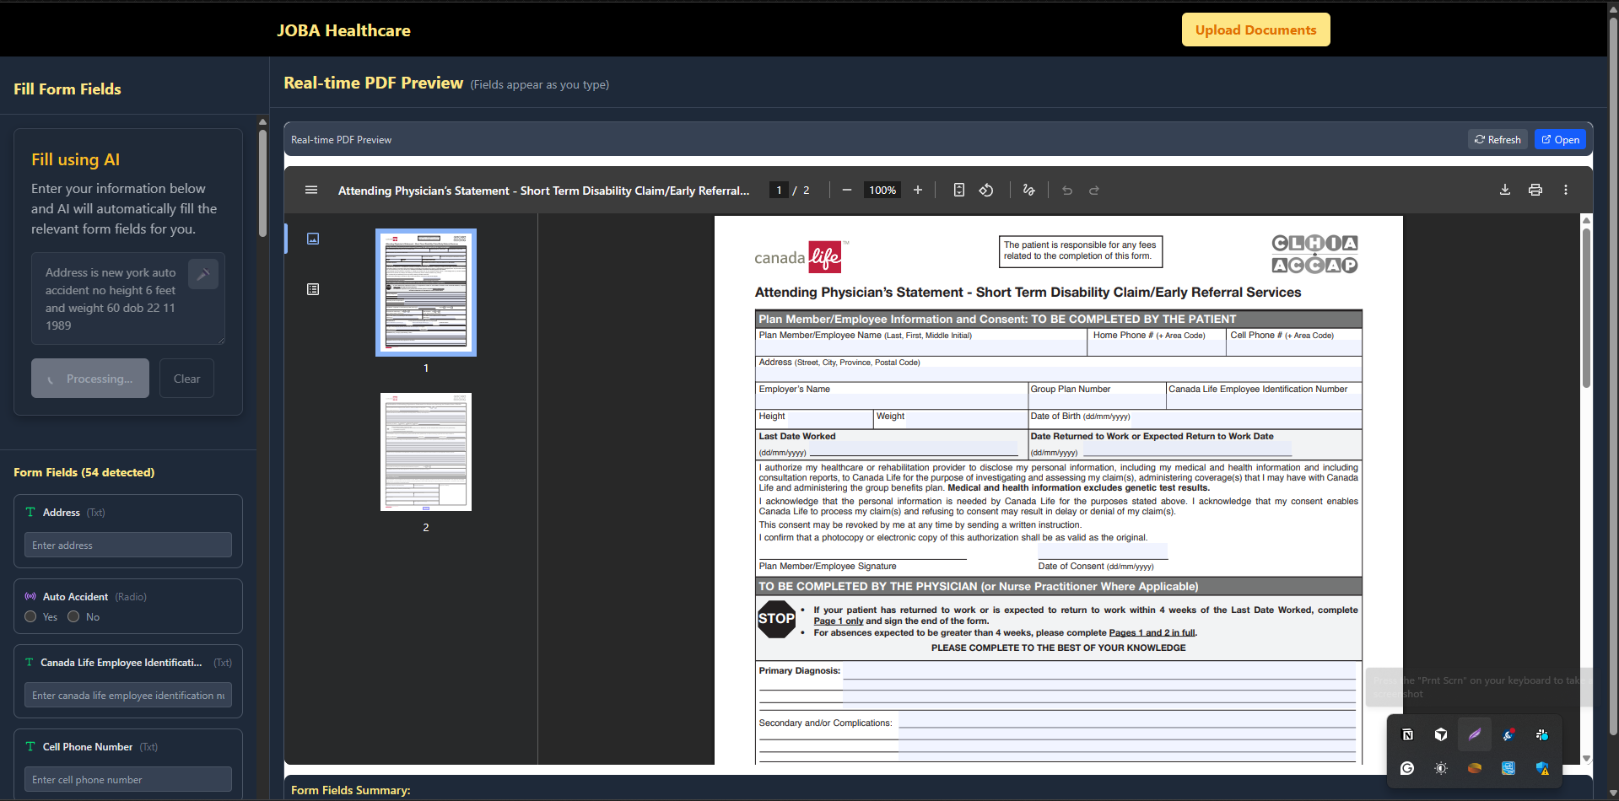The width and height of the screenshot is (1619, 801).
Task: Select the PDF draw annotation tool
Action: click(x=1028, y=191)
